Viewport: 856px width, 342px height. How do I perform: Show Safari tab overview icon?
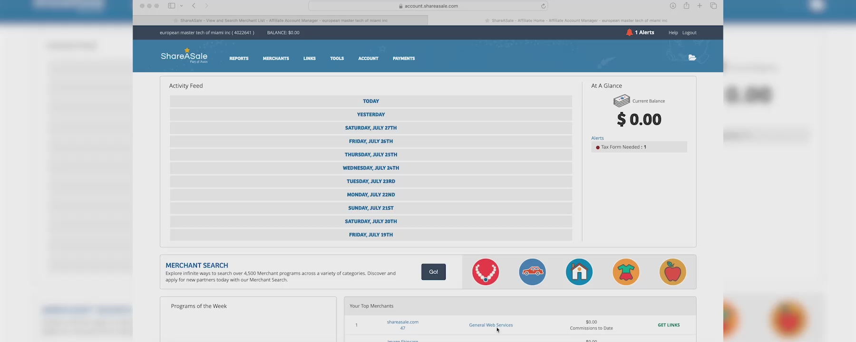click(713, 6)
